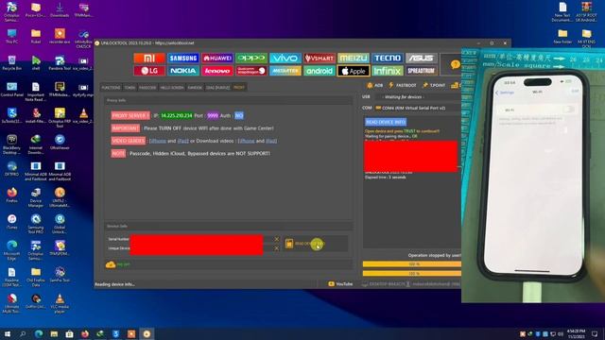Select the proxy IP address 14.225.210.234
605x340 pixels.
point(177,115)
